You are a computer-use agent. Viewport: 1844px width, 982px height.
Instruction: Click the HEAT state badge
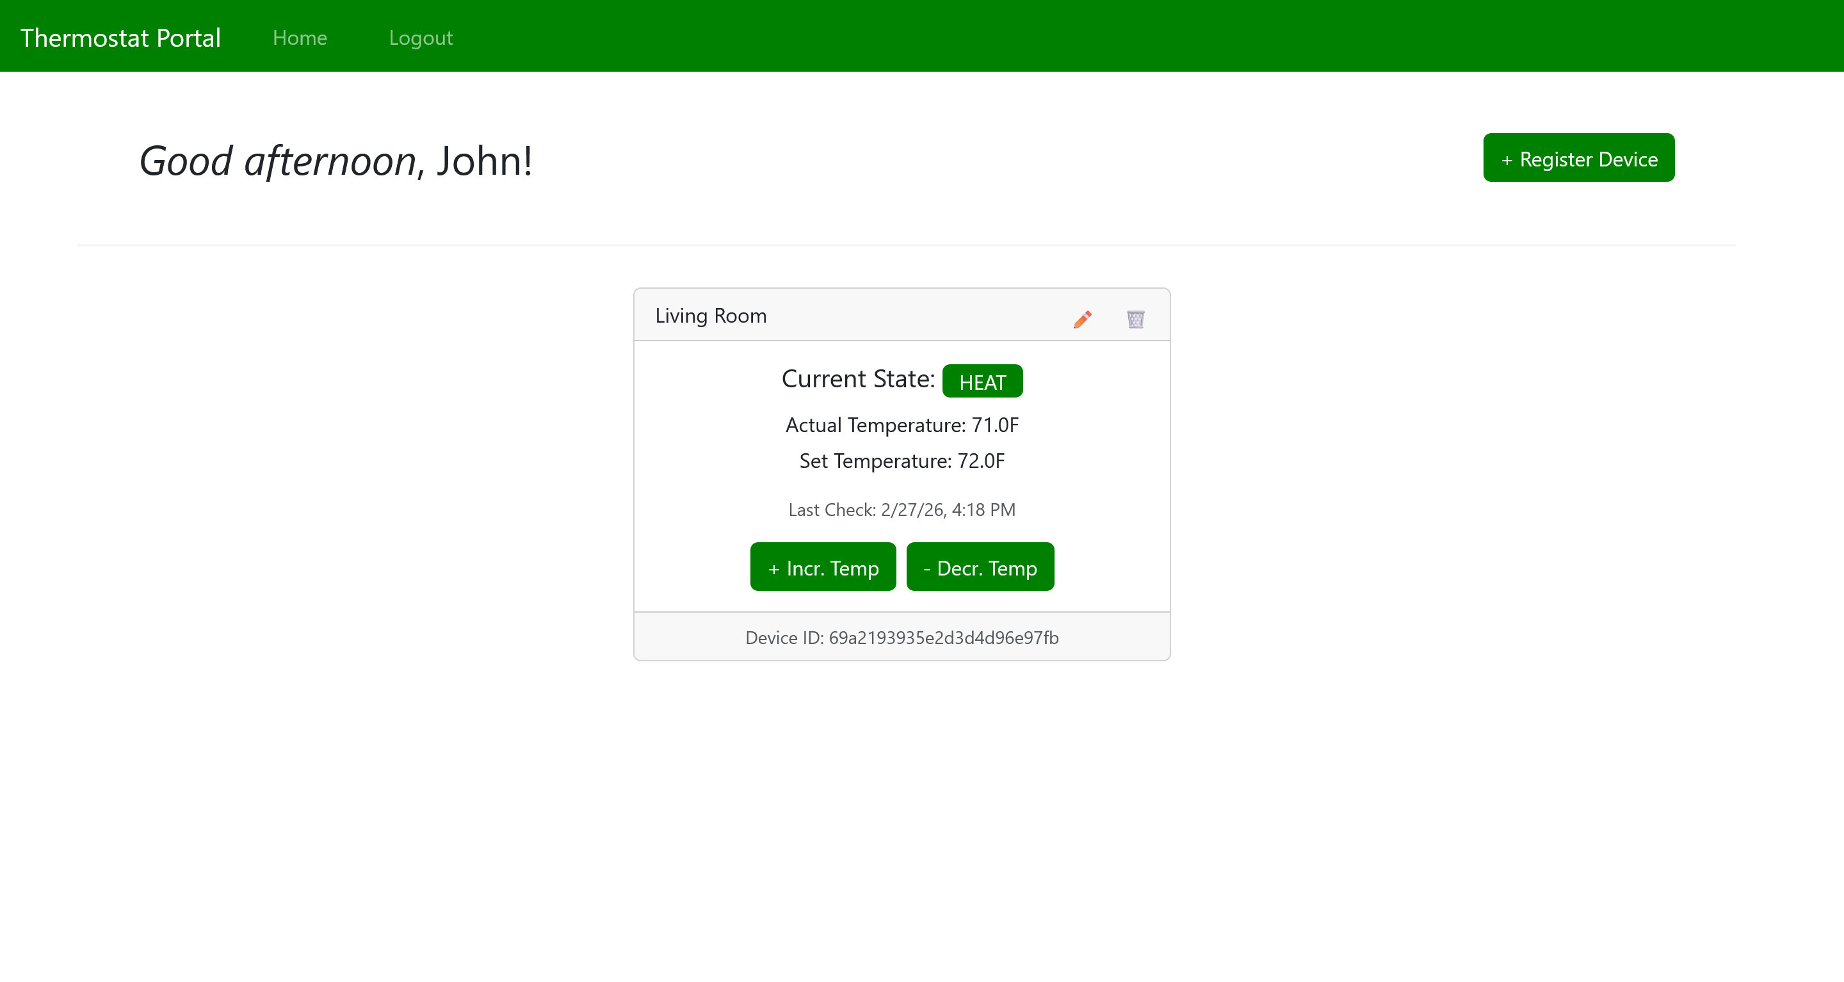[x=982, y=381]
